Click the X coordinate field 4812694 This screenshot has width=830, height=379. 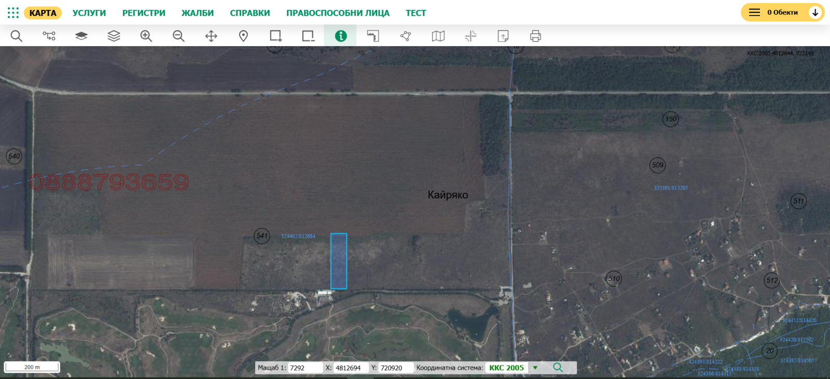pyautogui.click(x=350, y=368)
